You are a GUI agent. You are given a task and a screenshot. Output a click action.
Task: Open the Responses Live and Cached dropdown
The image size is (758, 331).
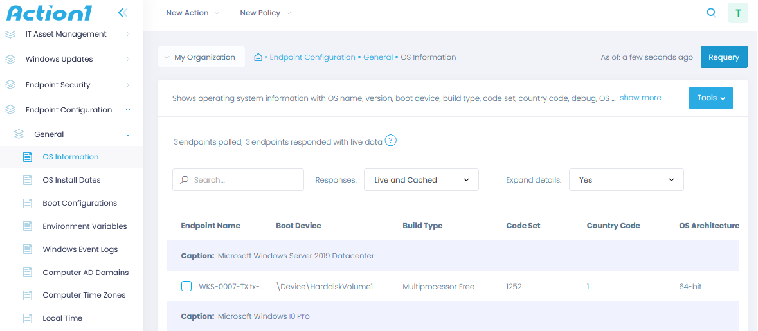[421, 180]
